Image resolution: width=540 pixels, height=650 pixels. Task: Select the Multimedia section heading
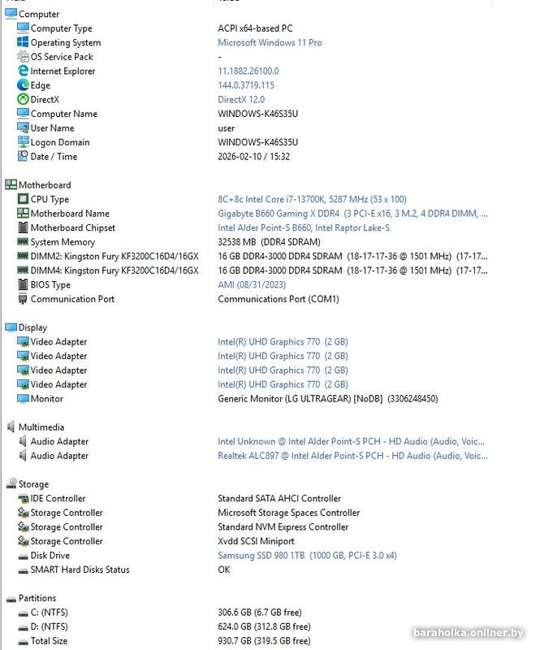(x=41, y=427)
